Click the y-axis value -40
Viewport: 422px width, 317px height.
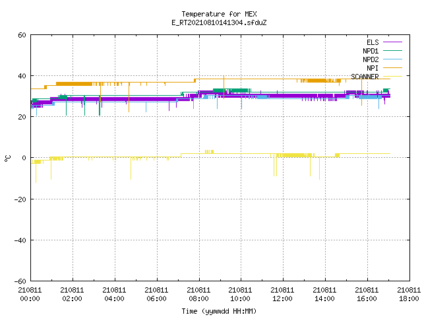20,240
